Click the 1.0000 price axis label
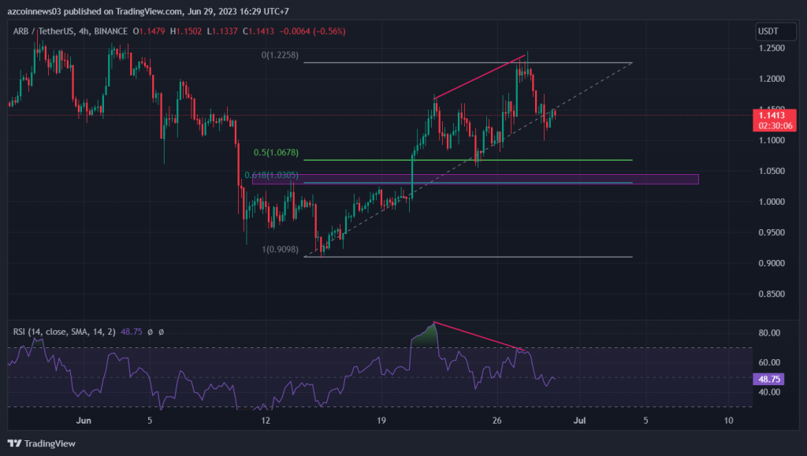The image size is (807, 456). tap(772, 202)
